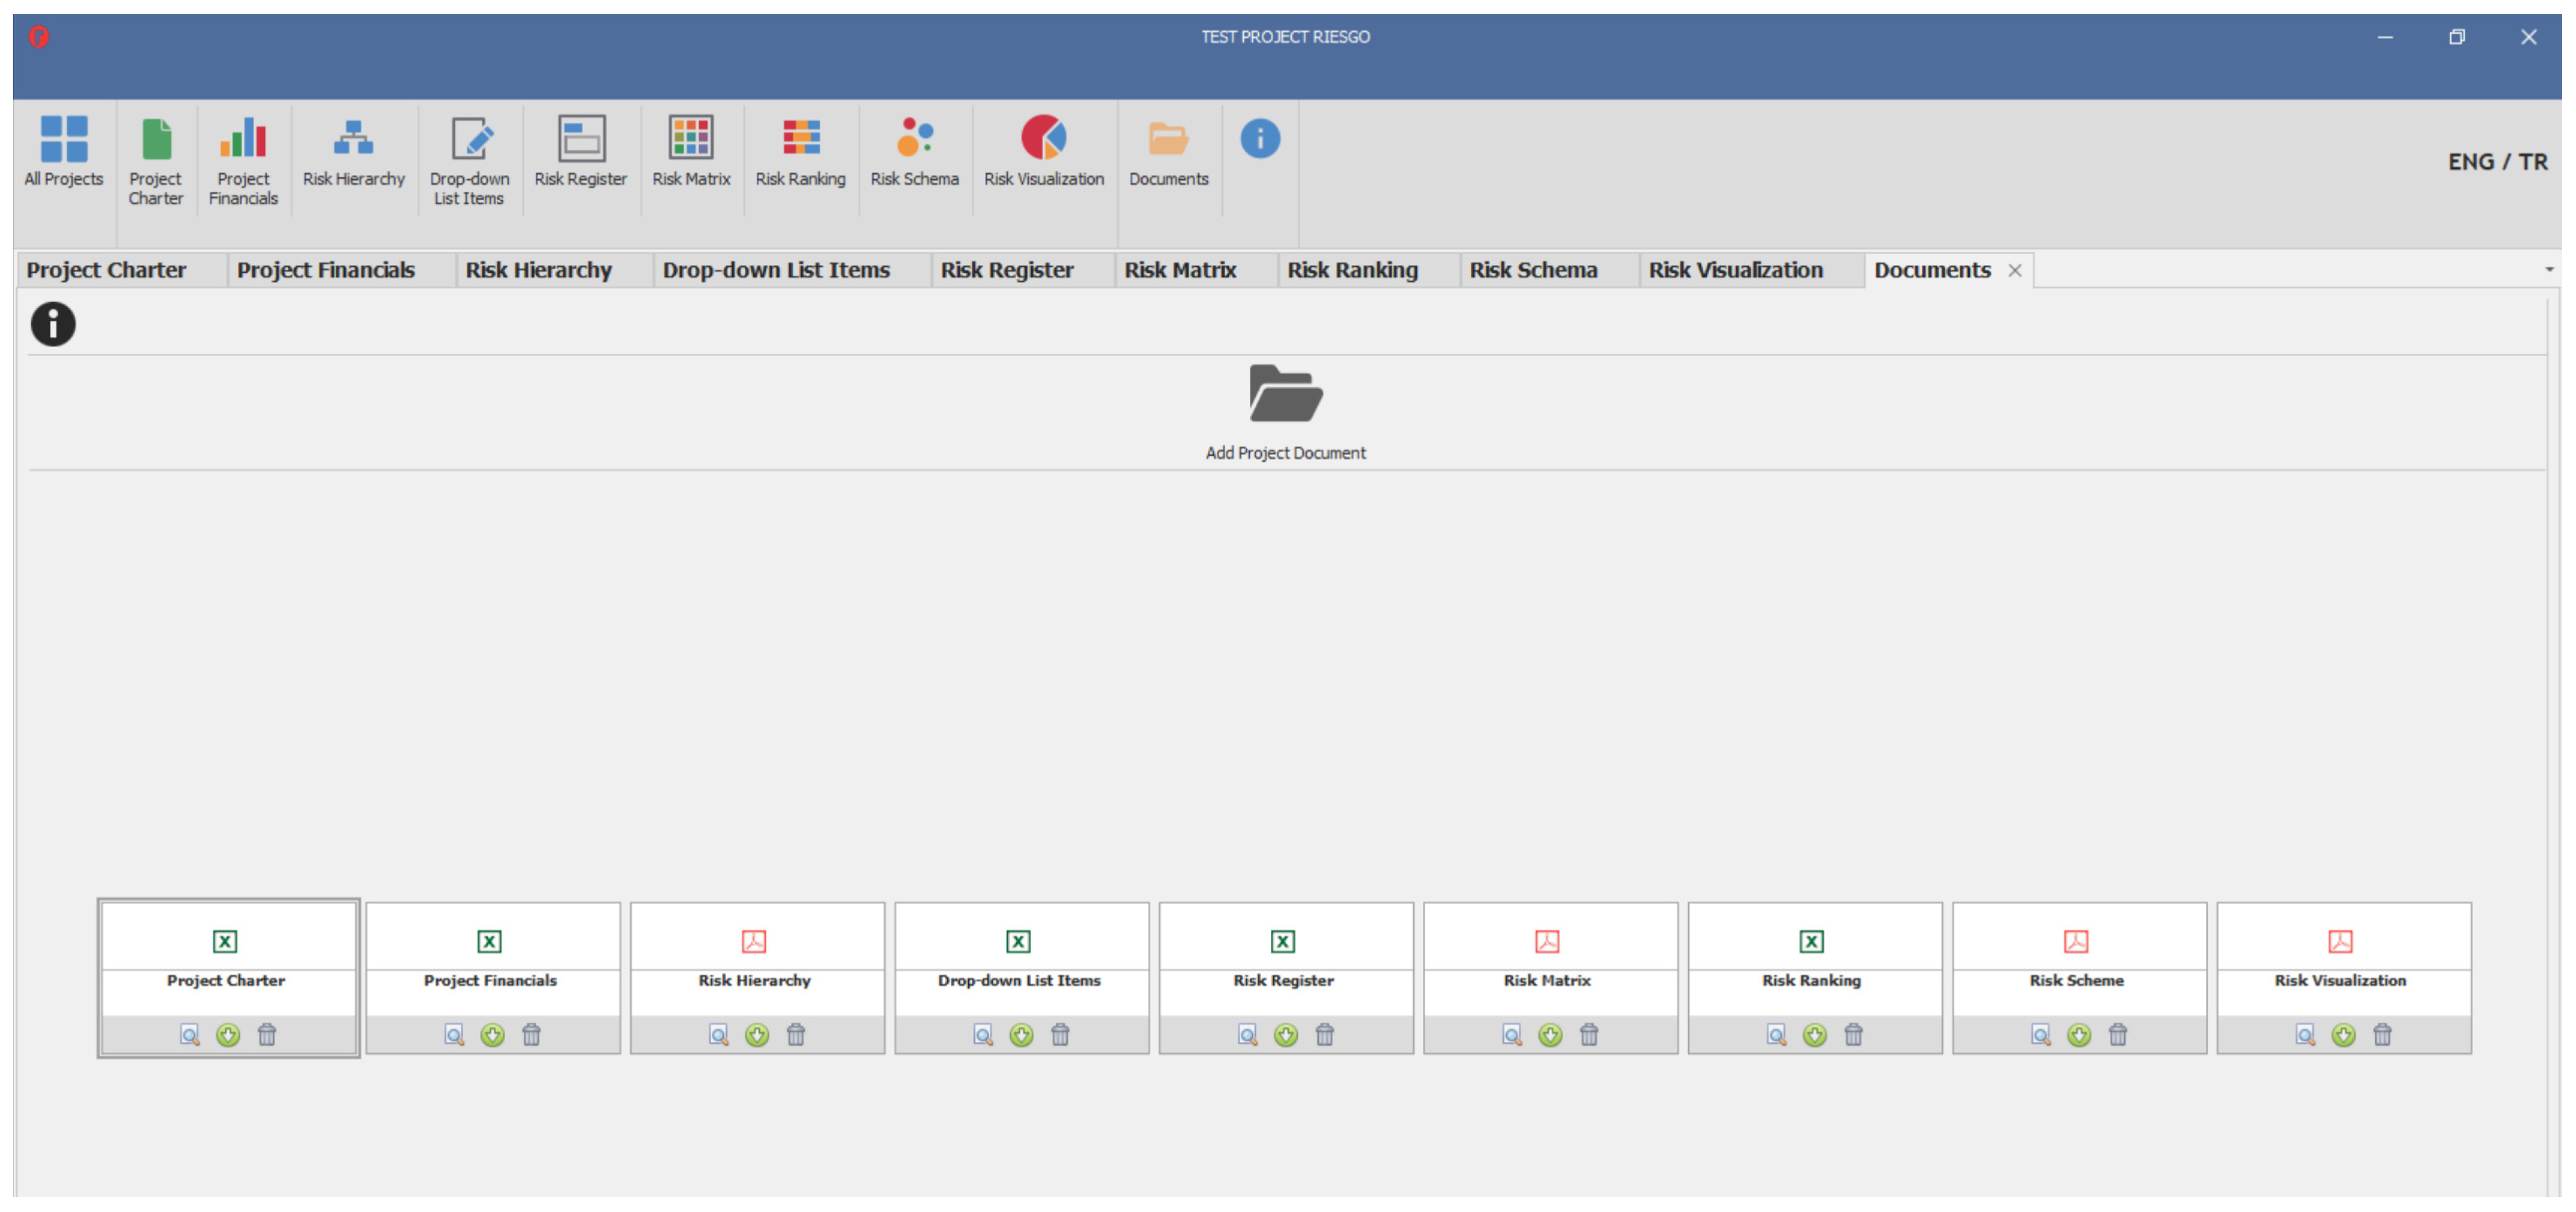
Task: Delete the Risk Visualization document
Action: click(x=2382, y=1035)
